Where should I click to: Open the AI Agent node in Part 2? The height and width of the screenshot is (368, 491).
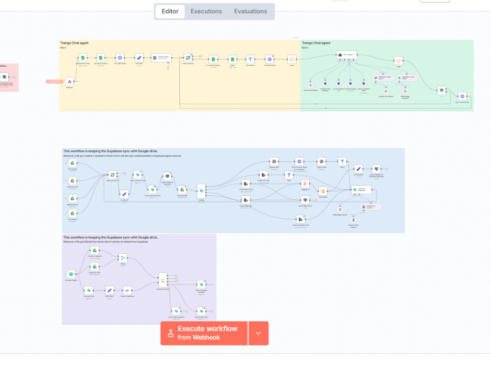click(x=347, y=55)
